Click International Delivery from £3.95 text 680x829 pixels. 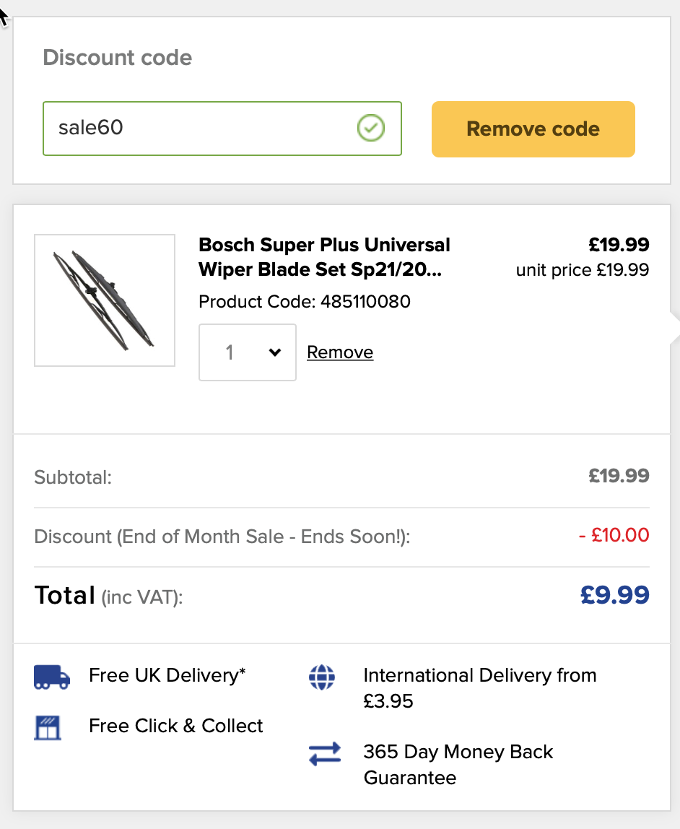[x=480, y=688]
